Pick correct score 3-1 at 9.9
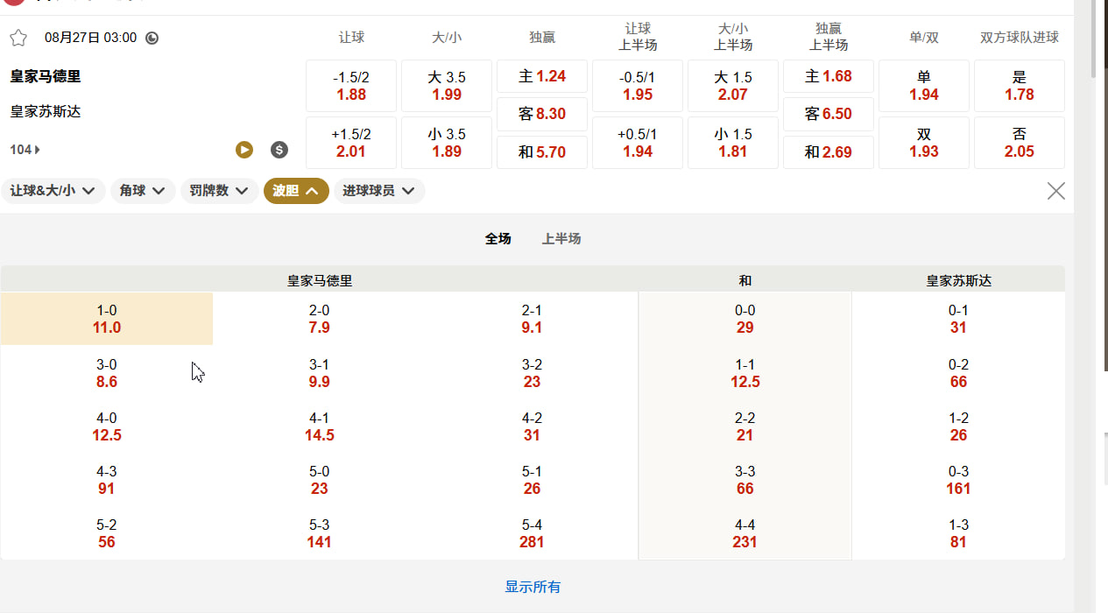Viewport: 1108px width, 613px height. point(320,373)
